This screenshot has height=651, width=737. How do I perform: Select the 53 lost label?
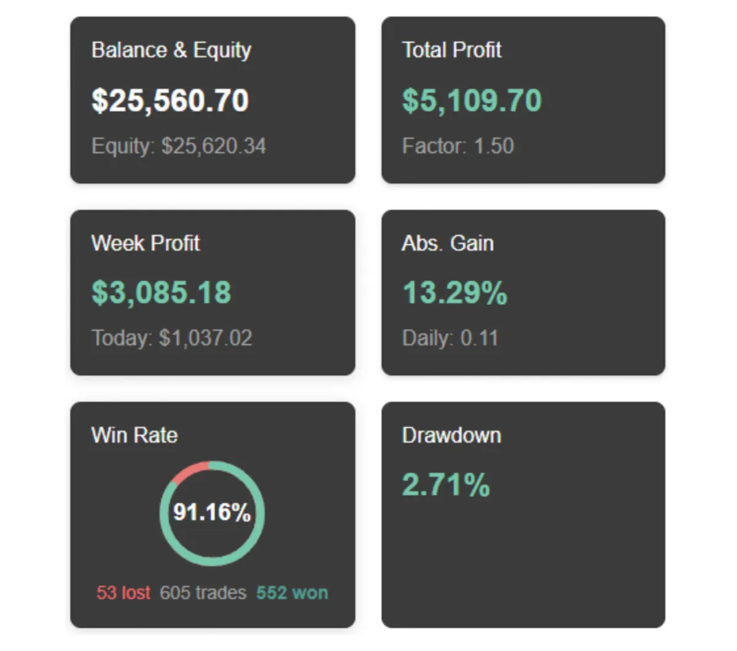coord(123,593)
